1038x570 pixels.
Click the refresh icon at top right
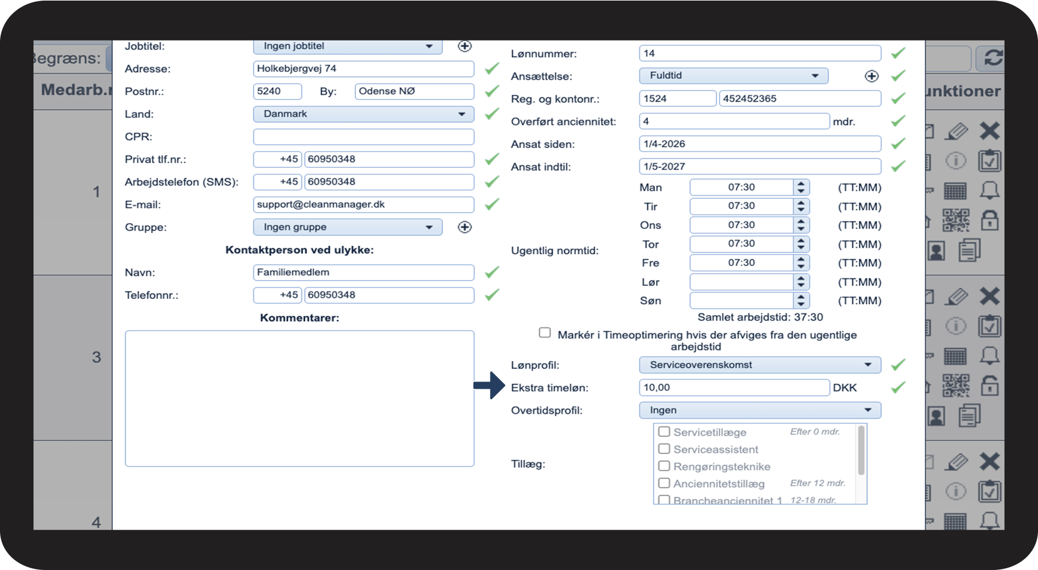993,58
